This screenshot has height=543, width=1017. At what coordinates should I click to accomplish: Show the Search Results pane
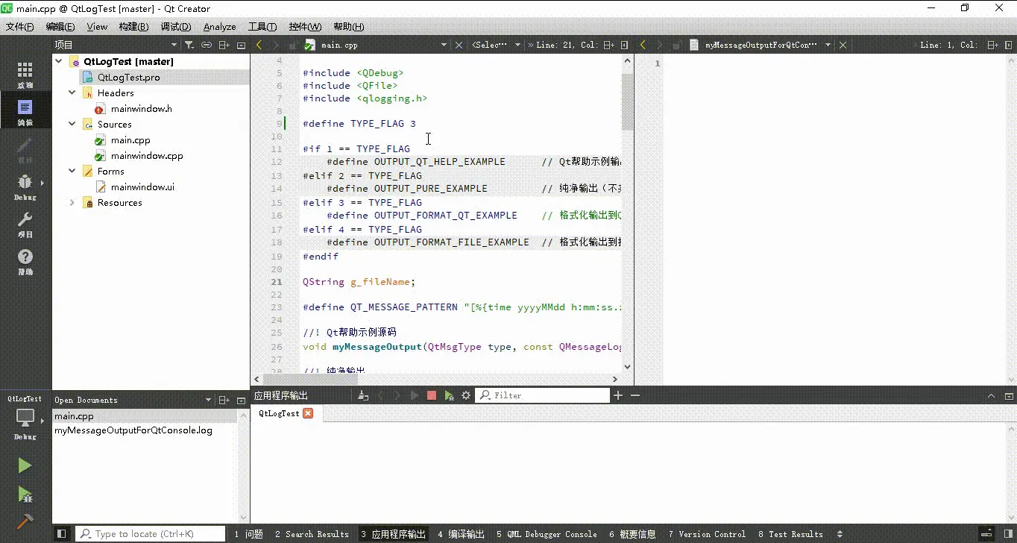click(x=312, y=534)
